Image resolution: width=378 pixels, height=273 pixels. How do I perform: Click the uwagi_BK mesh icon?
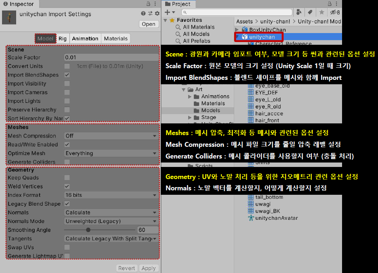pos(251,211)
